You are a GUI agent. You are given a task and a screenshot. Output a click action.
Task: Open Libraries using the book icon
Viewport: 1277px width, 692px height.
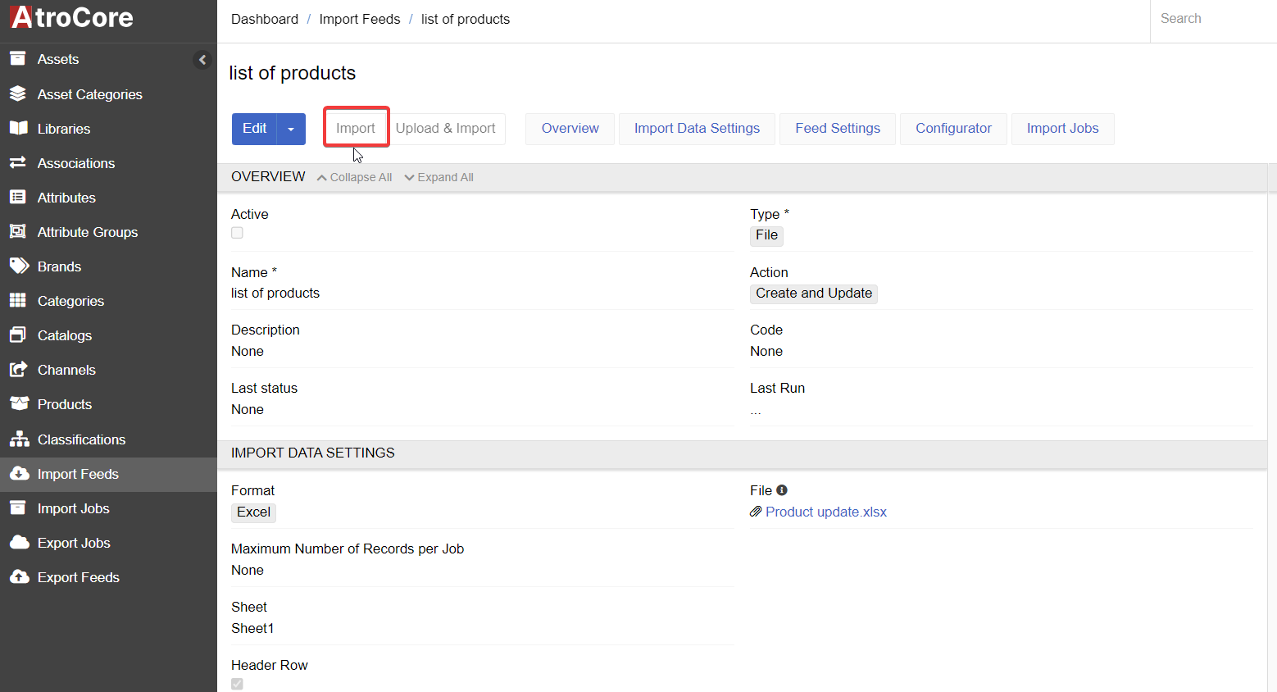coord(18,129)
